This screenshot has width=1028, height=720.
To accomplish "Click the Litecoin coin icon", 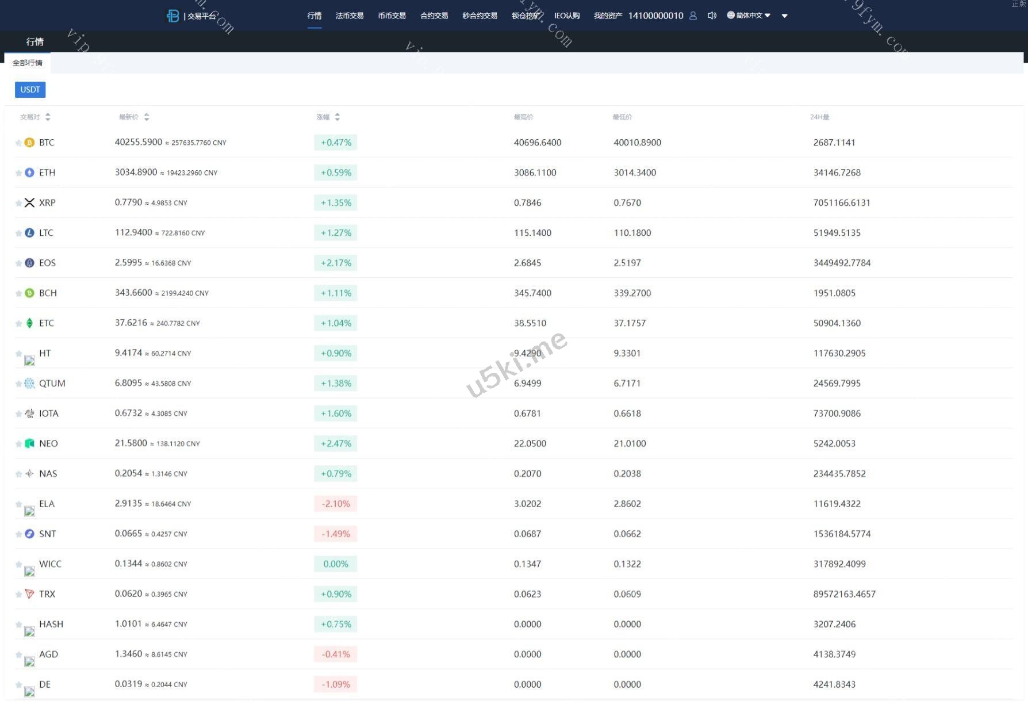I will pos(29,233).
